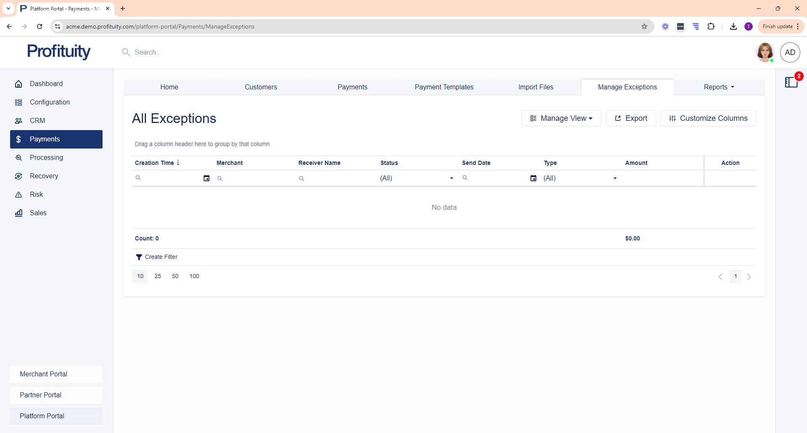Click the Risk warning triangle icon
The width and height of the screenshot is (807, 433).
click(x=18, y=195)
